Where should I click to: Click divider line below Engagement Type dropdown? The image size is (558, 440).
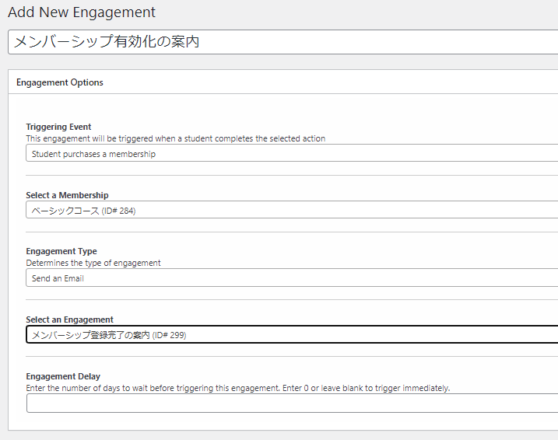coord(292,299)
